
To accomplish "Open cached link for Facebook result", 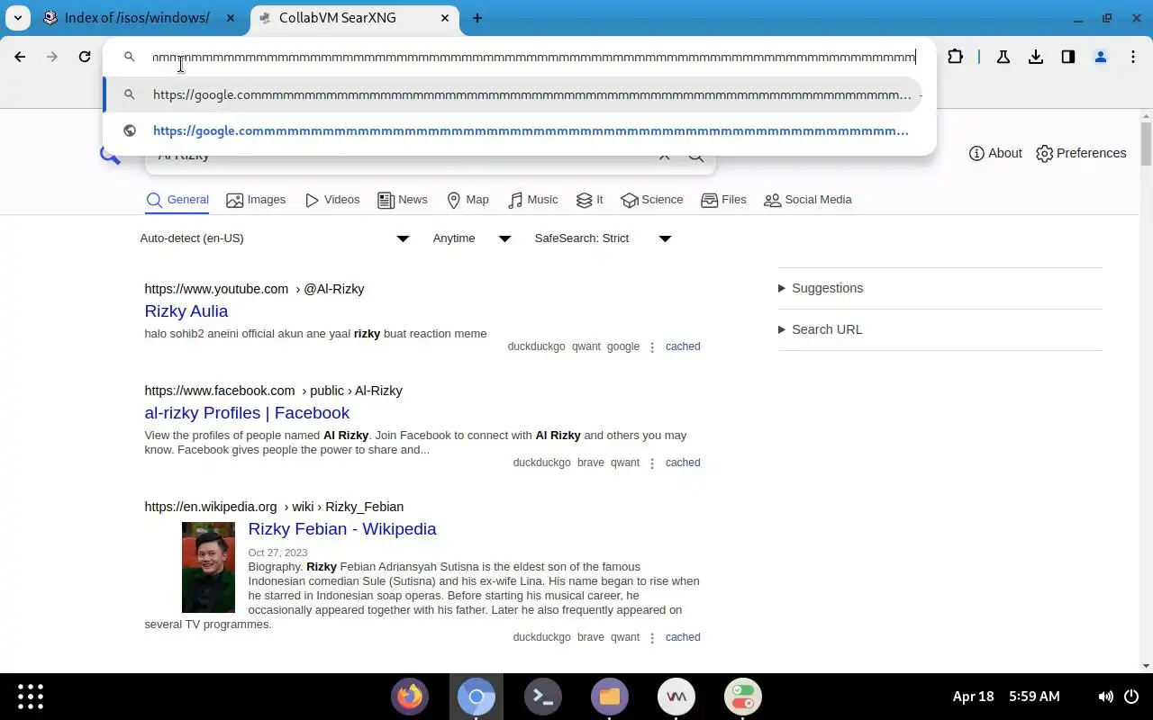I will [683, 463].
